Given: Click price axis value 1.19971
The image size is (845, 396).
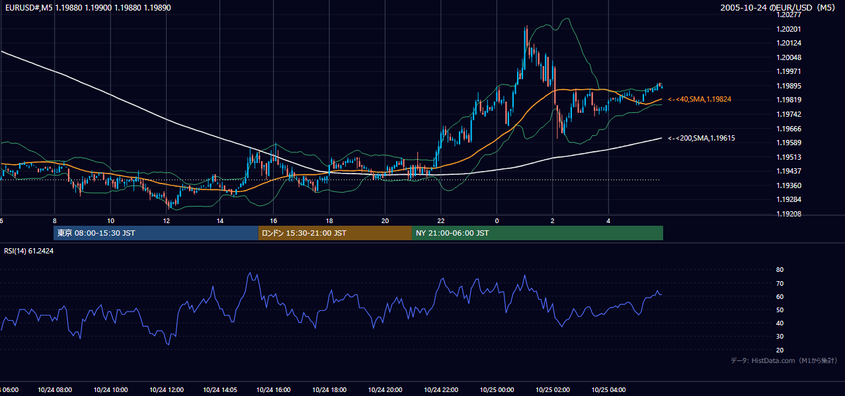Looking at the screenshot, I should point(789,71).
